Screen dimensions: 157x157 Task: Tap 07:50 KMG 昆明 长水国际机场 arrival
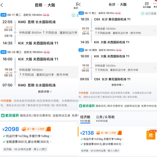[x=29, y=85]
